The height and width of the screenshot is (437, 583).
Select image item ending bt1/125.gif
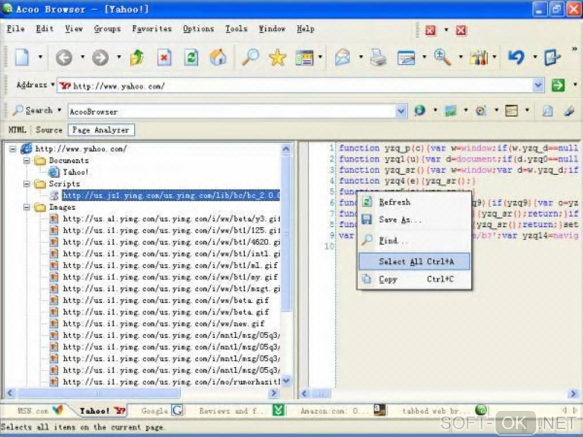pos(171,230)
